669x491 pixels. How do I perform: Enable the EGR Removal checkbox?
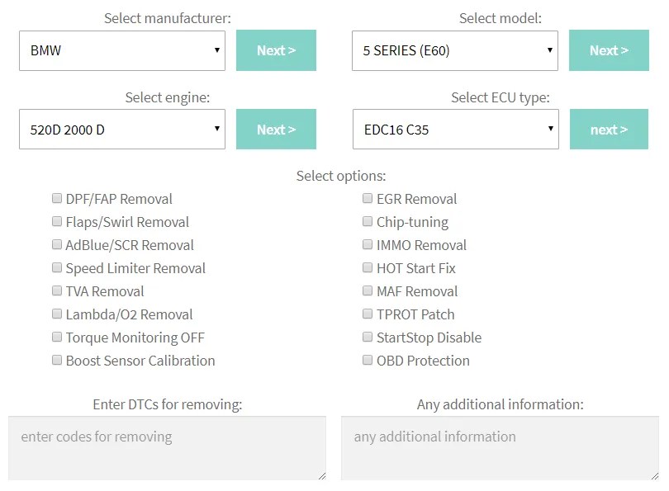coord(368,198)
